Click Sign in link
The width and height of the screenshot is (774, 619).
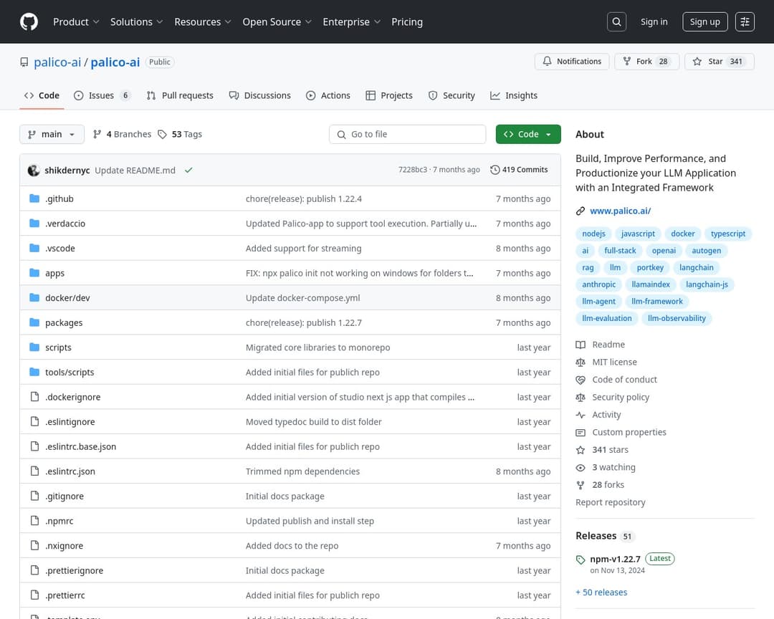[654, 21]
